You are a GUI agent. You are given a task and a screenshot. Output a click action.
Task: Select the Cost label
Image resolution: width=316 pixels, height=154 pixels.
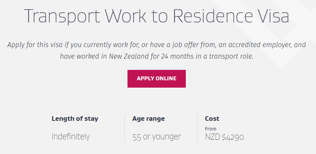coord(212,118)
